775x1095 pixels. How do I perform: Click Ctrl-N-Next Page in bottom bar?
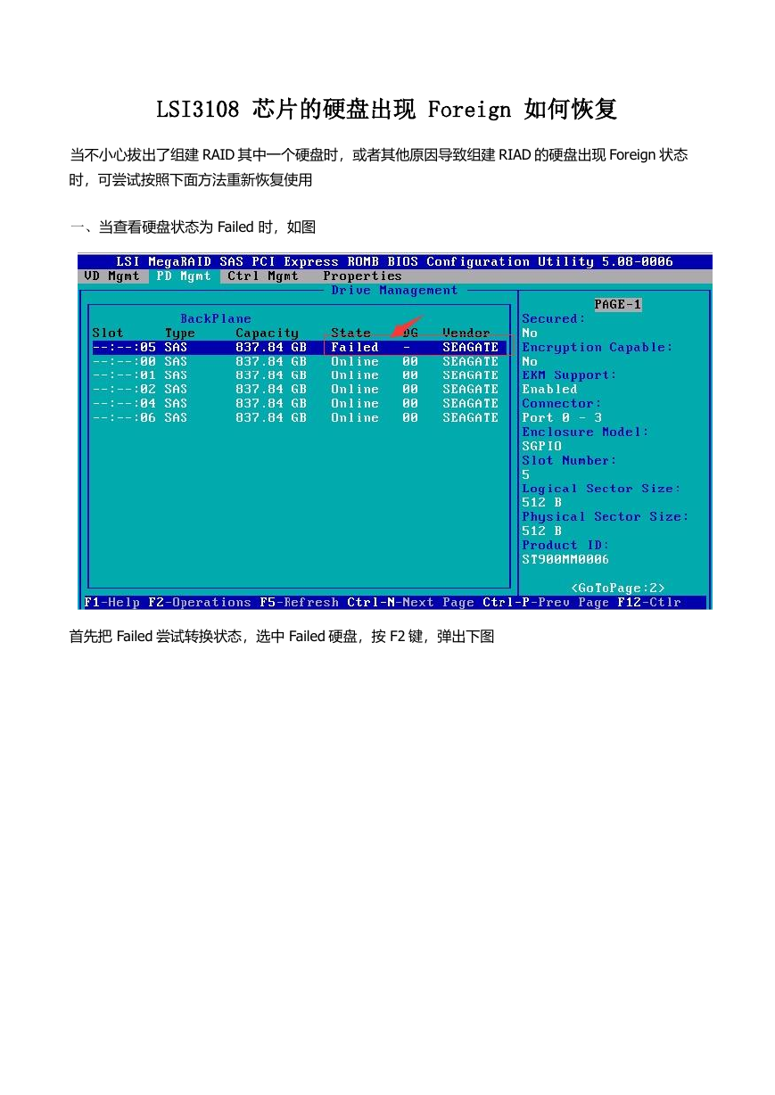click(x=411, y=602)
